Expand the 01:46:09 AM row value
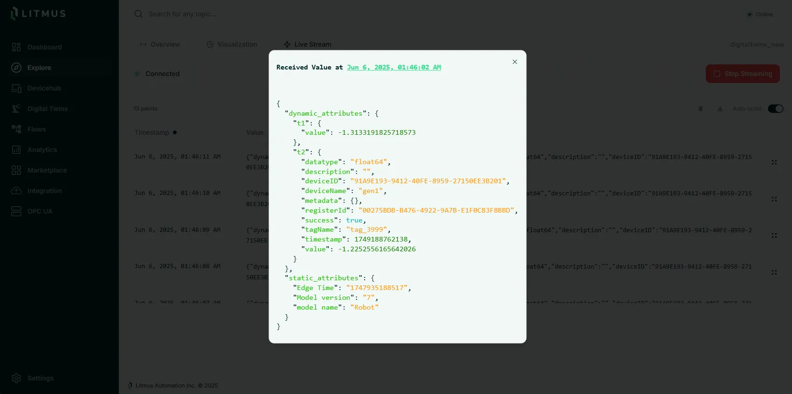 click(774, 235)
